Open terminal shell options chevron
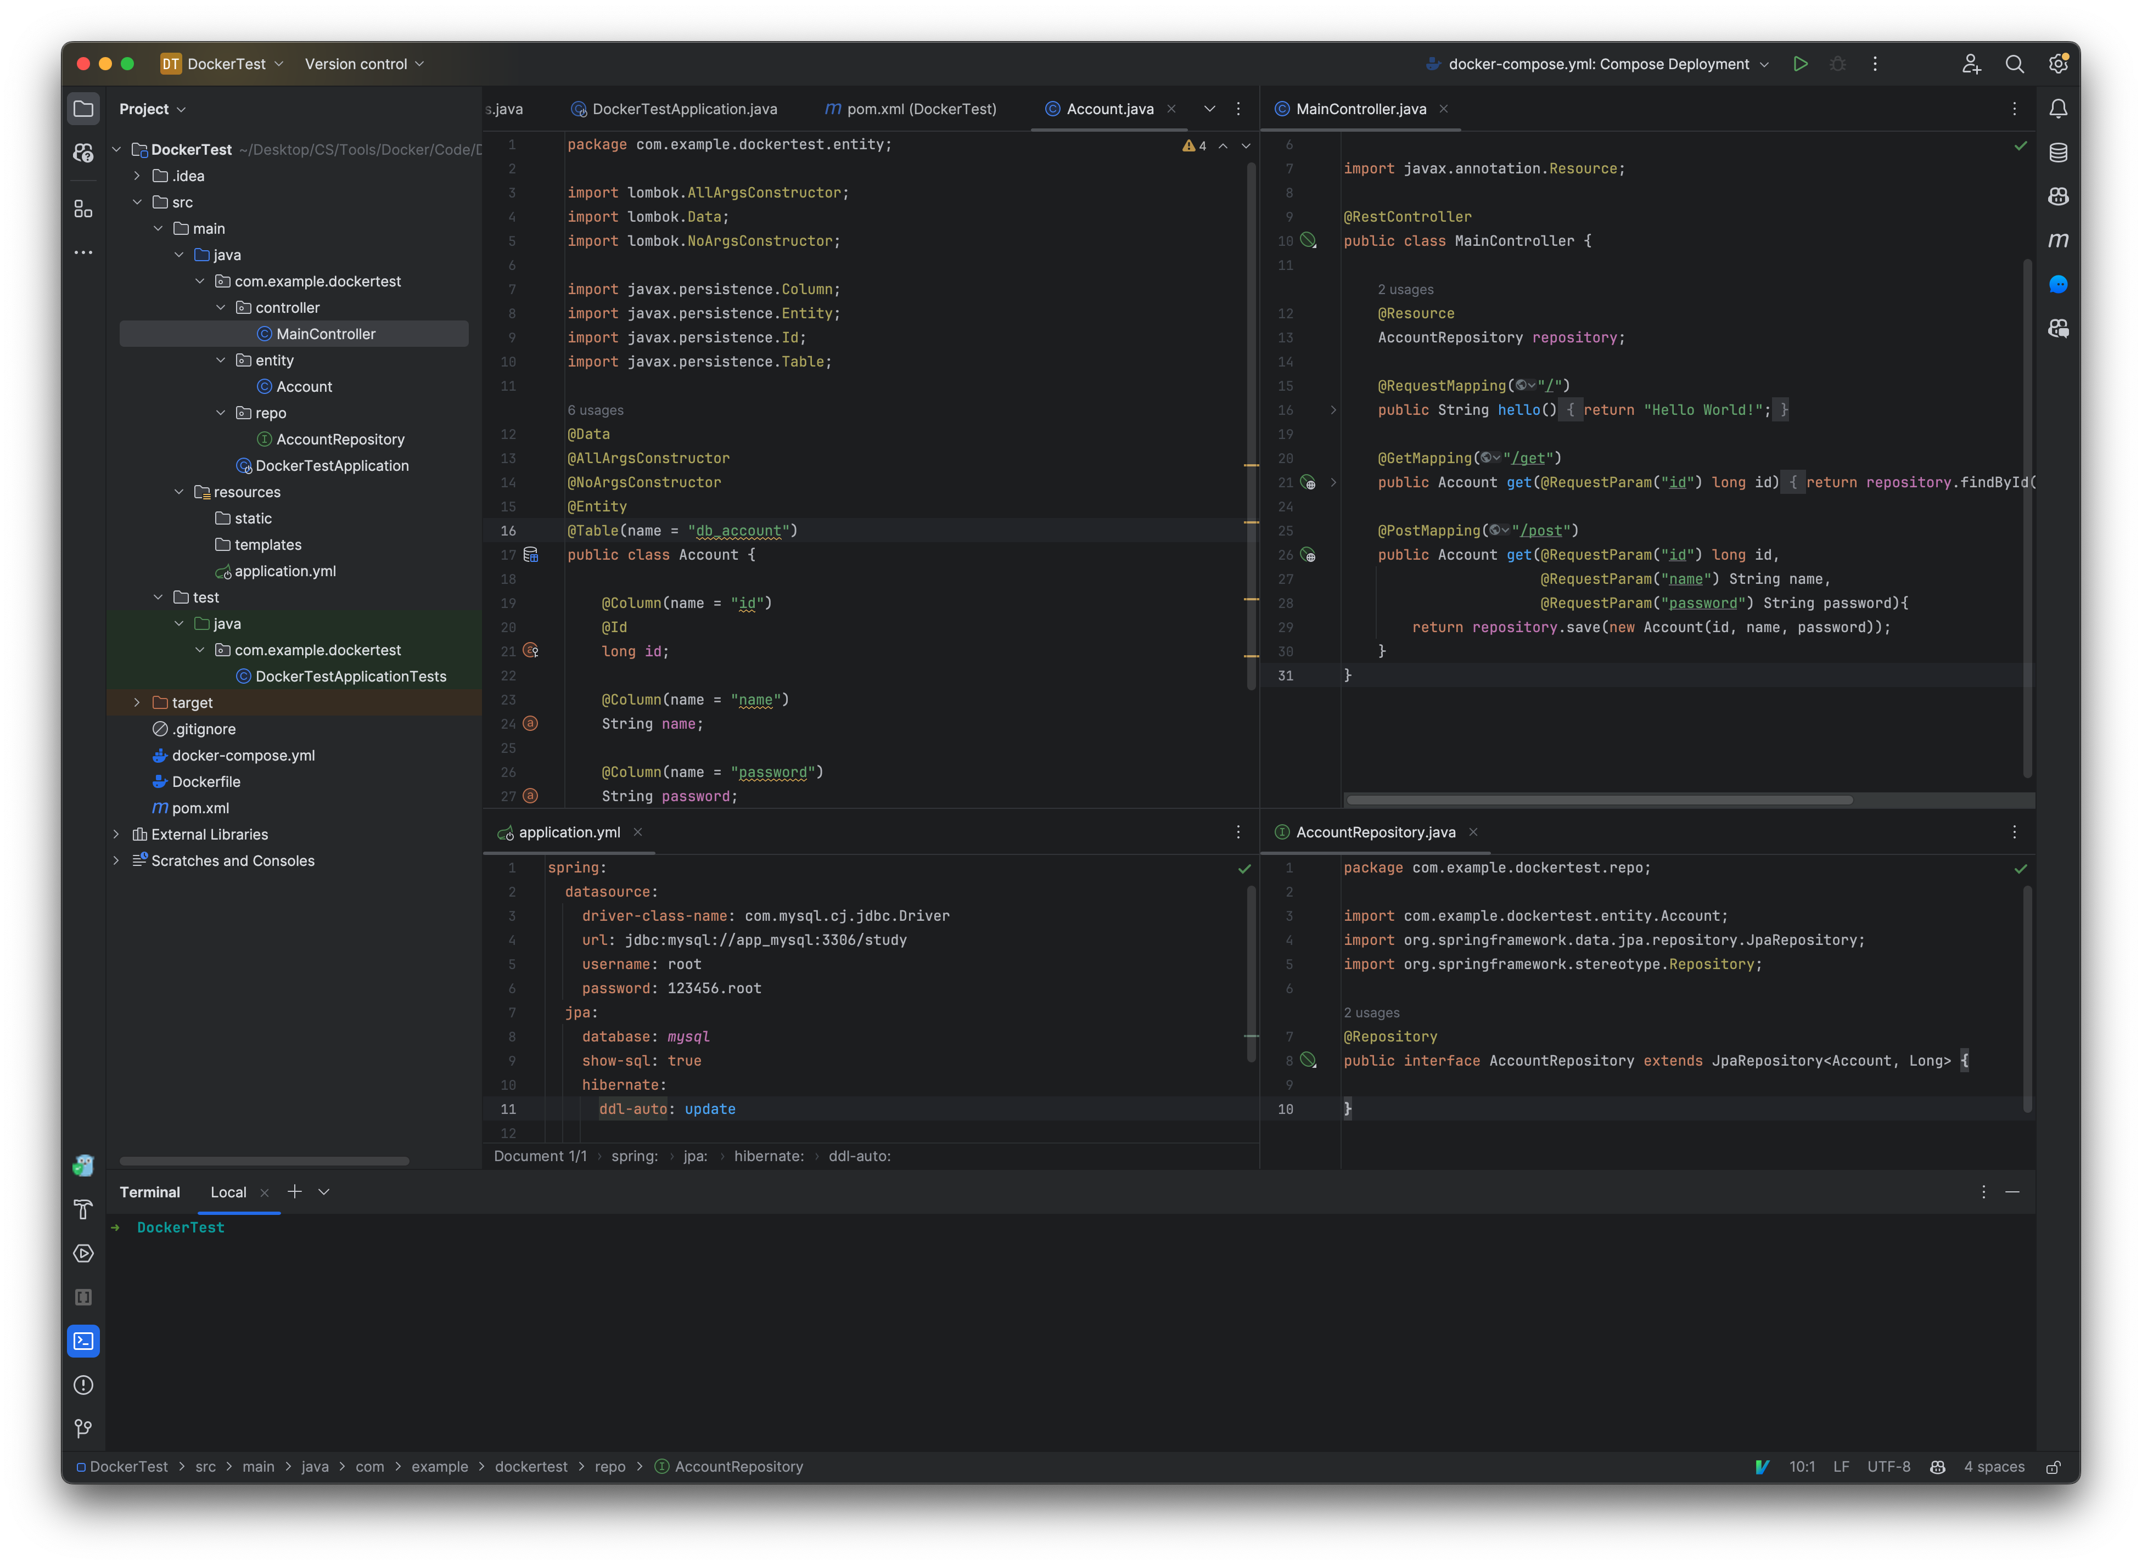This screenshot has height=1565, width=2142. click(x=324, y=1192)
